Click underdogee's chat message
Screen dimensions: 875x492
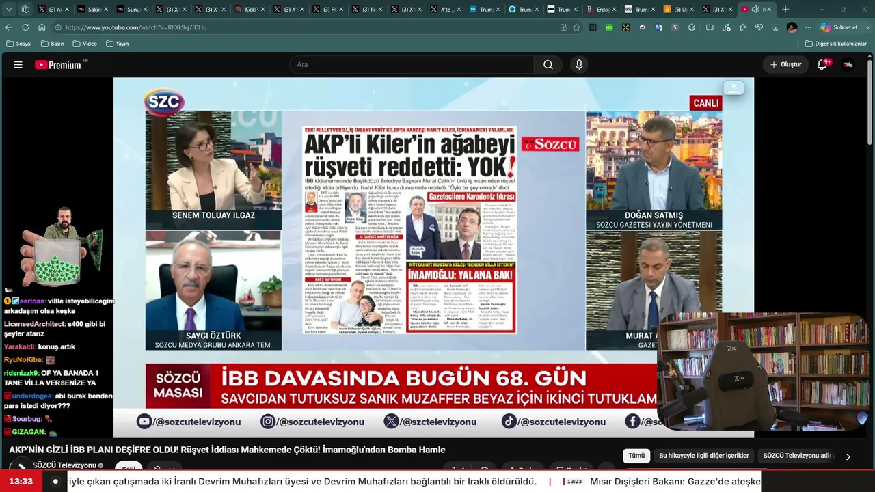click(58, 400)
